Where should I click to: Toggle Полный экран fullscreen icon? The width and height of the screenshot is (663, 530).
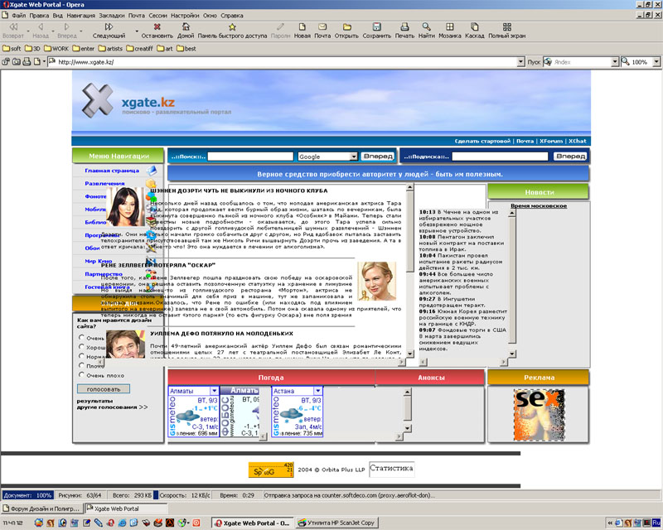[x=506, y=26]
